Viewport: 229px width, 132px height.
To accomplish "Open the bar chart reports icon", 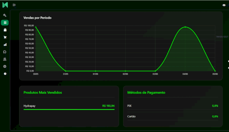I will point(5,45).
